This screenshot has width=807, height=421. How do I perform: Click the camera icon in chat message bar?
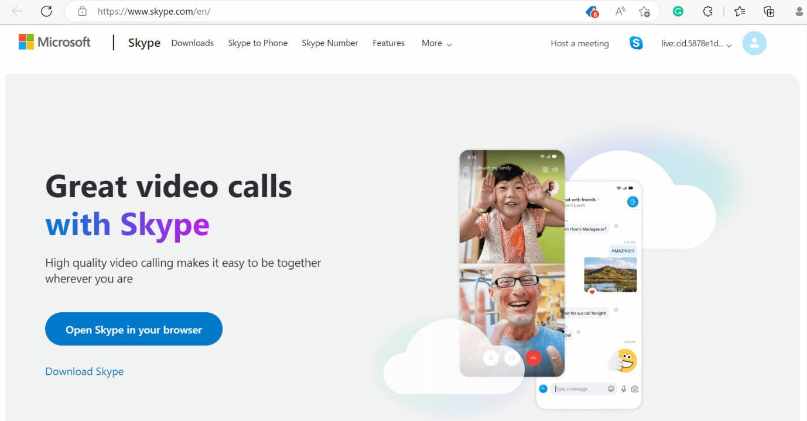(x=635, y=389)
